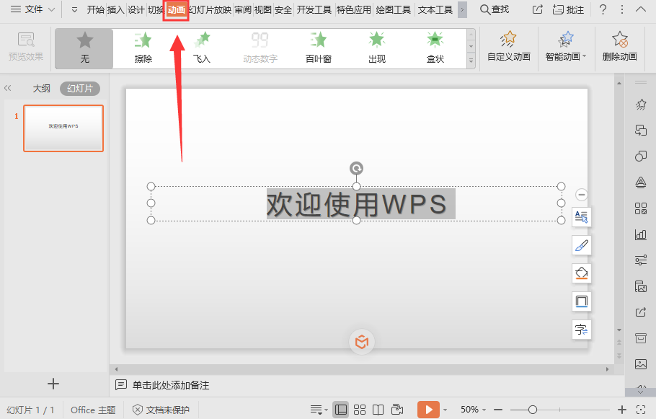Open the vertical three-dot more options menu
The height and width of the screenshot is (419, 656).
[622, 9]
